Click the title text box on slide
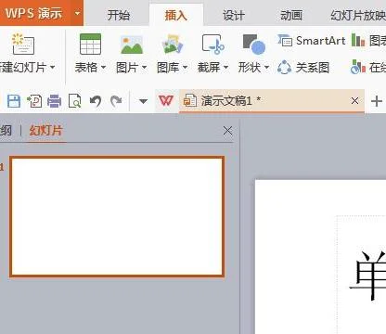Image resolution: width=386 pixels, height=334 pixels. tap(361, 275)
